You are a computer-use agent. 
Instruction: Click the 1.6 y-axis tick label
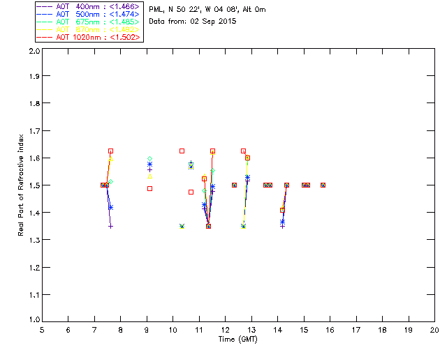tap(34, 158)
